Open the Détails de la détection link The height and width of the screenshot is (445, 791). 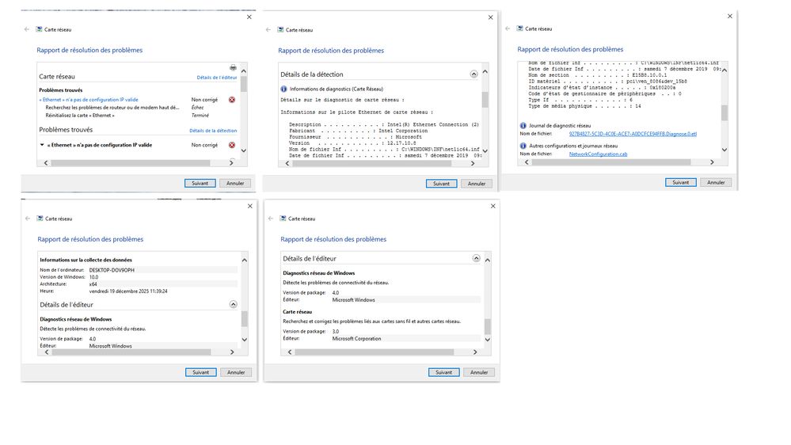[x=213, y=131]
